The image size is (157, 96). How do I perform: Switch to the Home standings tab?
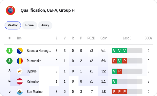(29, 25)
